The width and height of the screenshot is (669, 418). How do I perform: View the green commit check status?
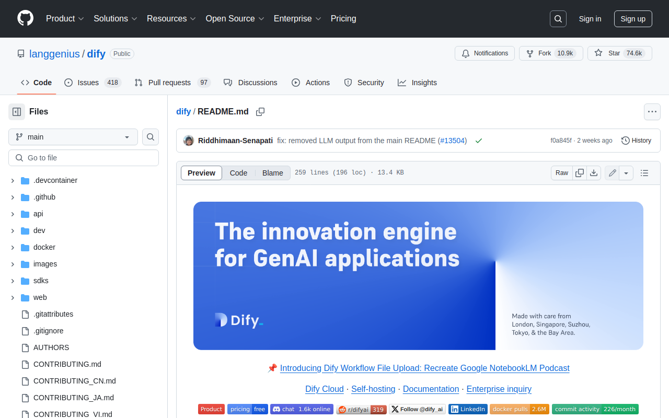tap(479, 141)
